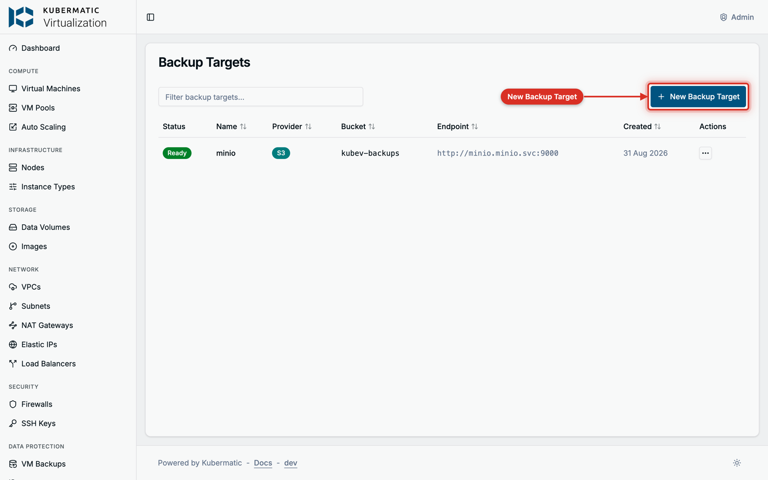The image size is (768, 480).
Task: Click the NAT Gateways icon
Action: 13,325
